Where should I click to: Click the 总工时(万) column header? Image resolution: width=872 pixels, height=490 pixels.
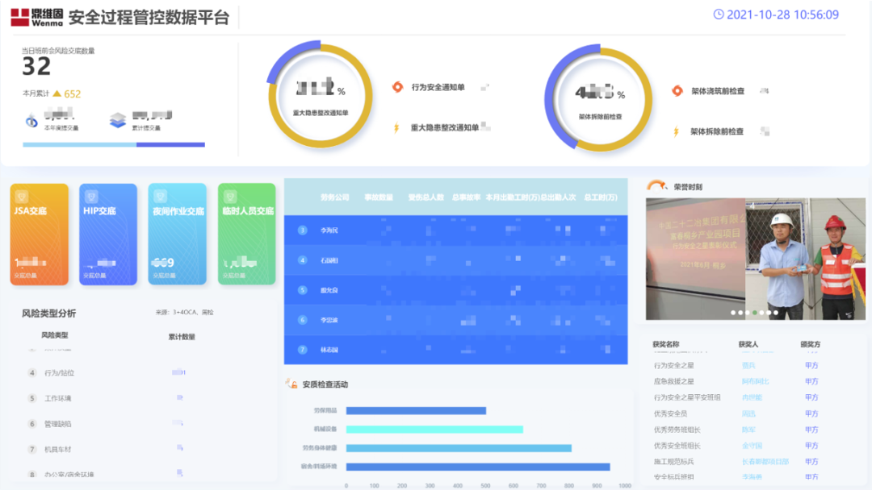(601, 197)
